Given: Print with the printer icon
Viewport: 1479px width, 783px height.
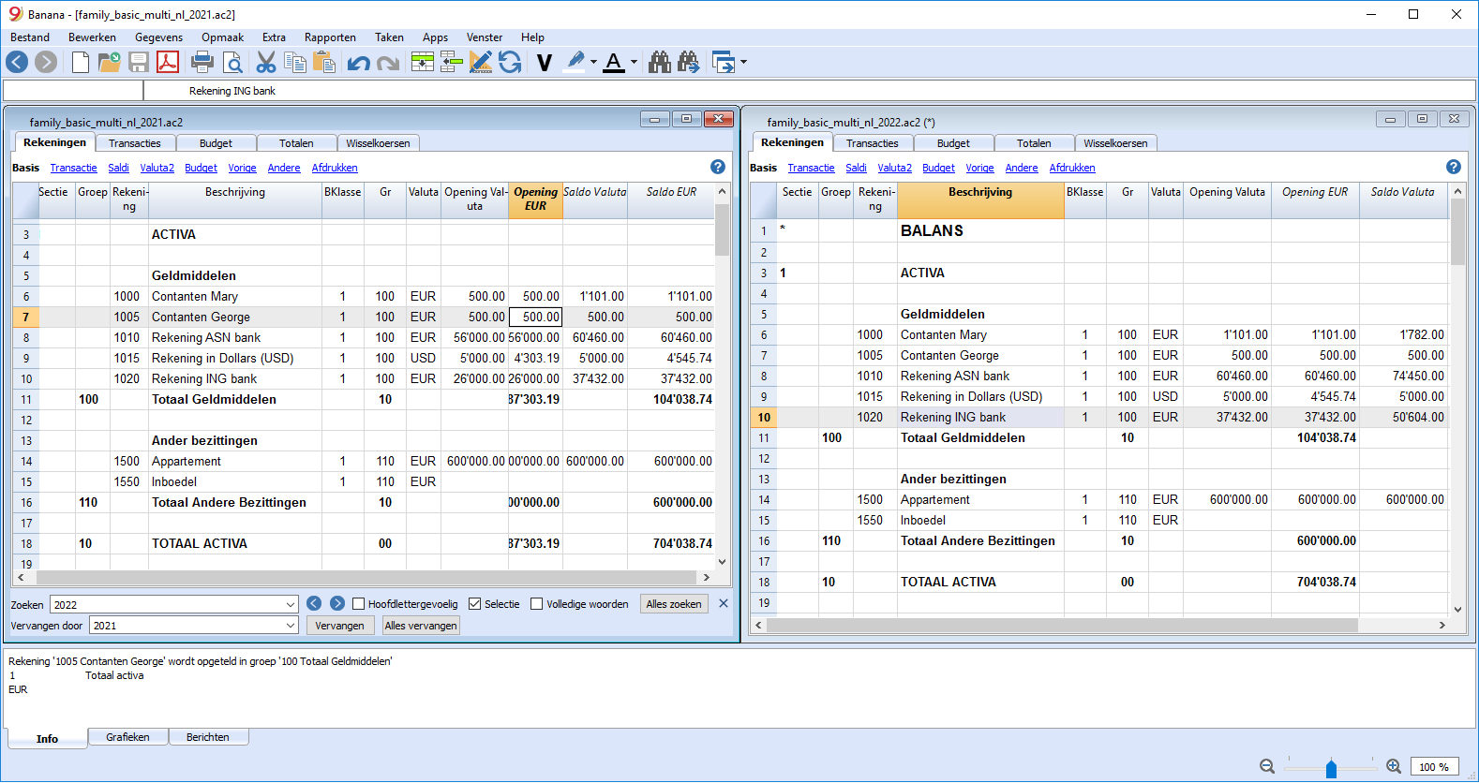Looking at the screenshot, I should (202, 63).
